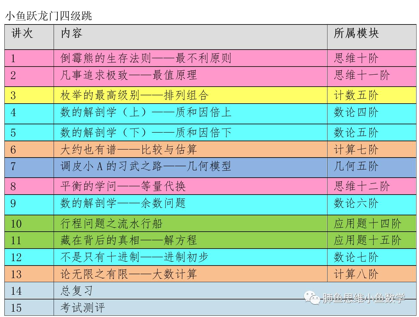Select lesson number 2 cell
The height and width of the screenshot is (317, 419).
[29, 76]
